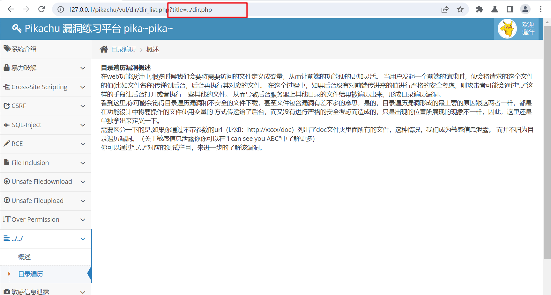This screenshot has width=551, height=295.
Task: Click the Pikachu avatar image
Action: [x=507, y=29]
